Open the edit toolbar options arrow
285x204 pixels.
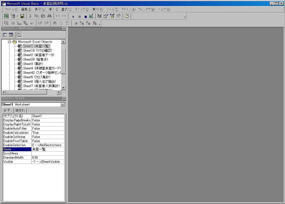(99, 24)
